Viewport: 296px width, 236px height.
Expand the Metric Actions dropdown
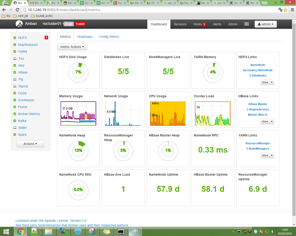point(72,47)
